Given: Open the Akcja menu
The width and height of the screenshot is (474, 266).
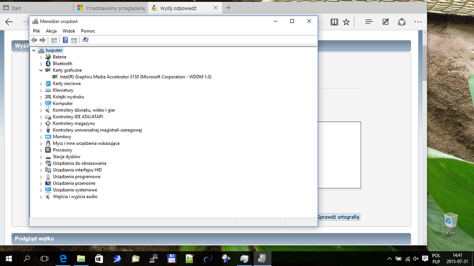Looking at the screenshot, I should (x=51, y=31).
